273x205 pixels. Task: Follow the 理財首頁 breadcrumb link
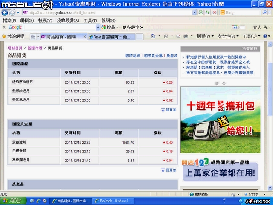pos(15,48)
